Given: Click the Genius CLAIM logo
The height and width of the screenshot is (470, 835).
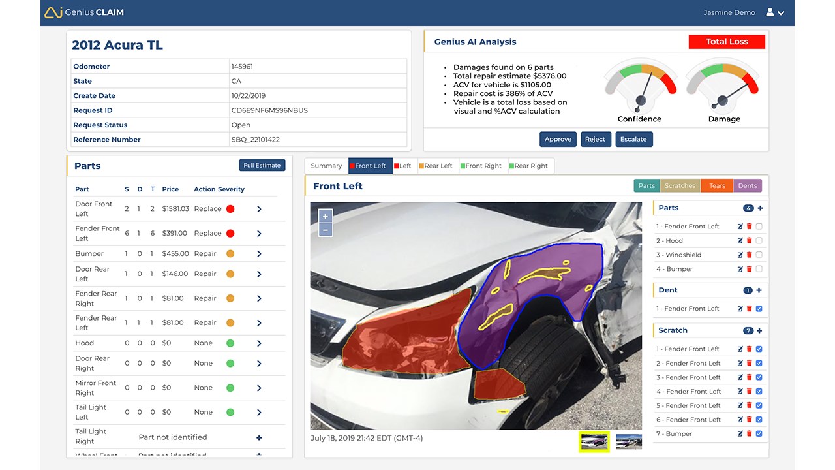Looking at the screenshot, I should pyautogui.click(x=84, y=12).
